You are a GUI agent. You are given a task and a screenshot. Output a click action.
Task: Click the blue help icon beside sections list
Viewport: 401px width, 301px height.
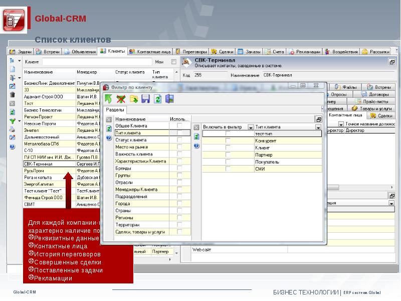(x=109, y=138)
